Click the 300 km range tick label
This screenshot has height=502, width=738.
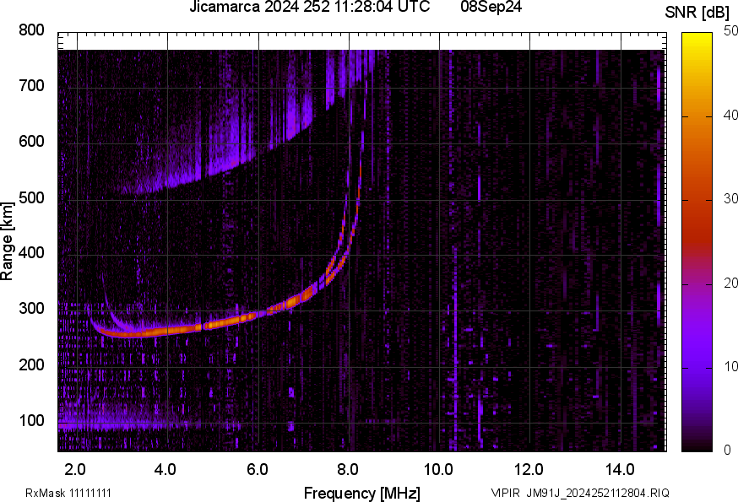click(31, 309)
